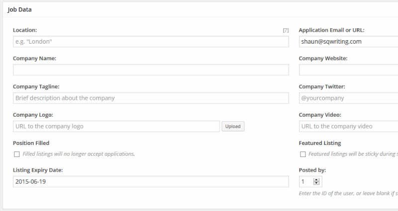
Task: Click the Company Video URL field
Action: pyautogui.click(x=349, y=126)
